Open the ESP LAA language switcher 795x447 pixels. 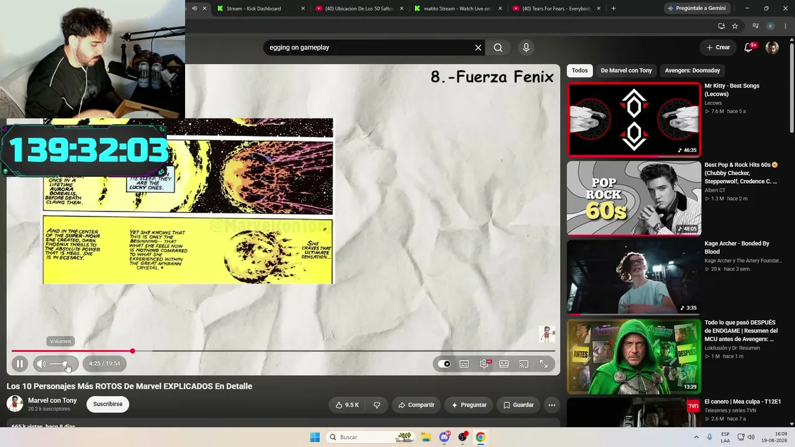(x=725, y=437)
